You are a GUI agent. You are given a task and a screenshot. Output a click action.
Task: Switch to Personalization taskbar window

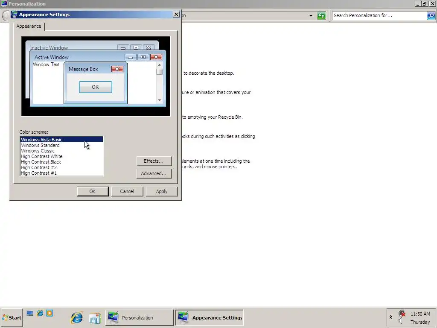tap(140, 318)
